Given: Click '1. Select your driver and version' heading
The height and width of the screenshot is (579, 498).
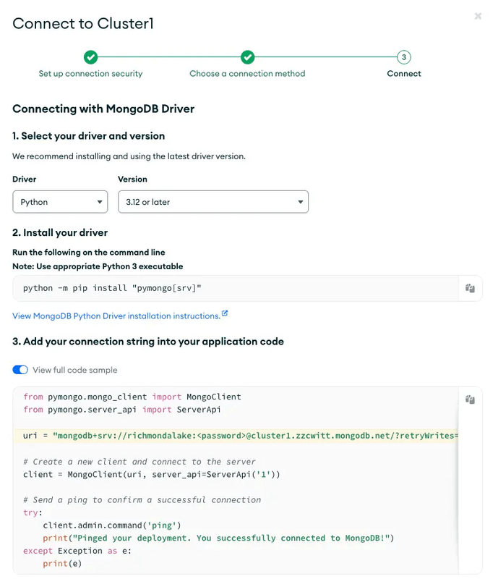Looking at the screenshot, I should (88, 136).
